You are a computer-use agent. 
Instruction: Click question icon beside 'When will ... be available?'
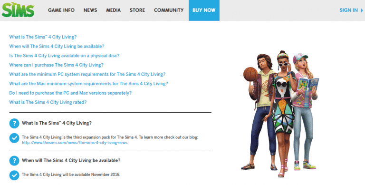click(14, 161)
